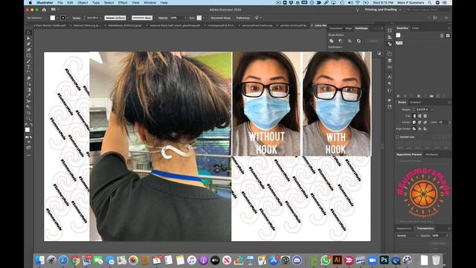Open WhatsApp from the Dock
This screenshot has height=268, width=476.
(325, 261)
